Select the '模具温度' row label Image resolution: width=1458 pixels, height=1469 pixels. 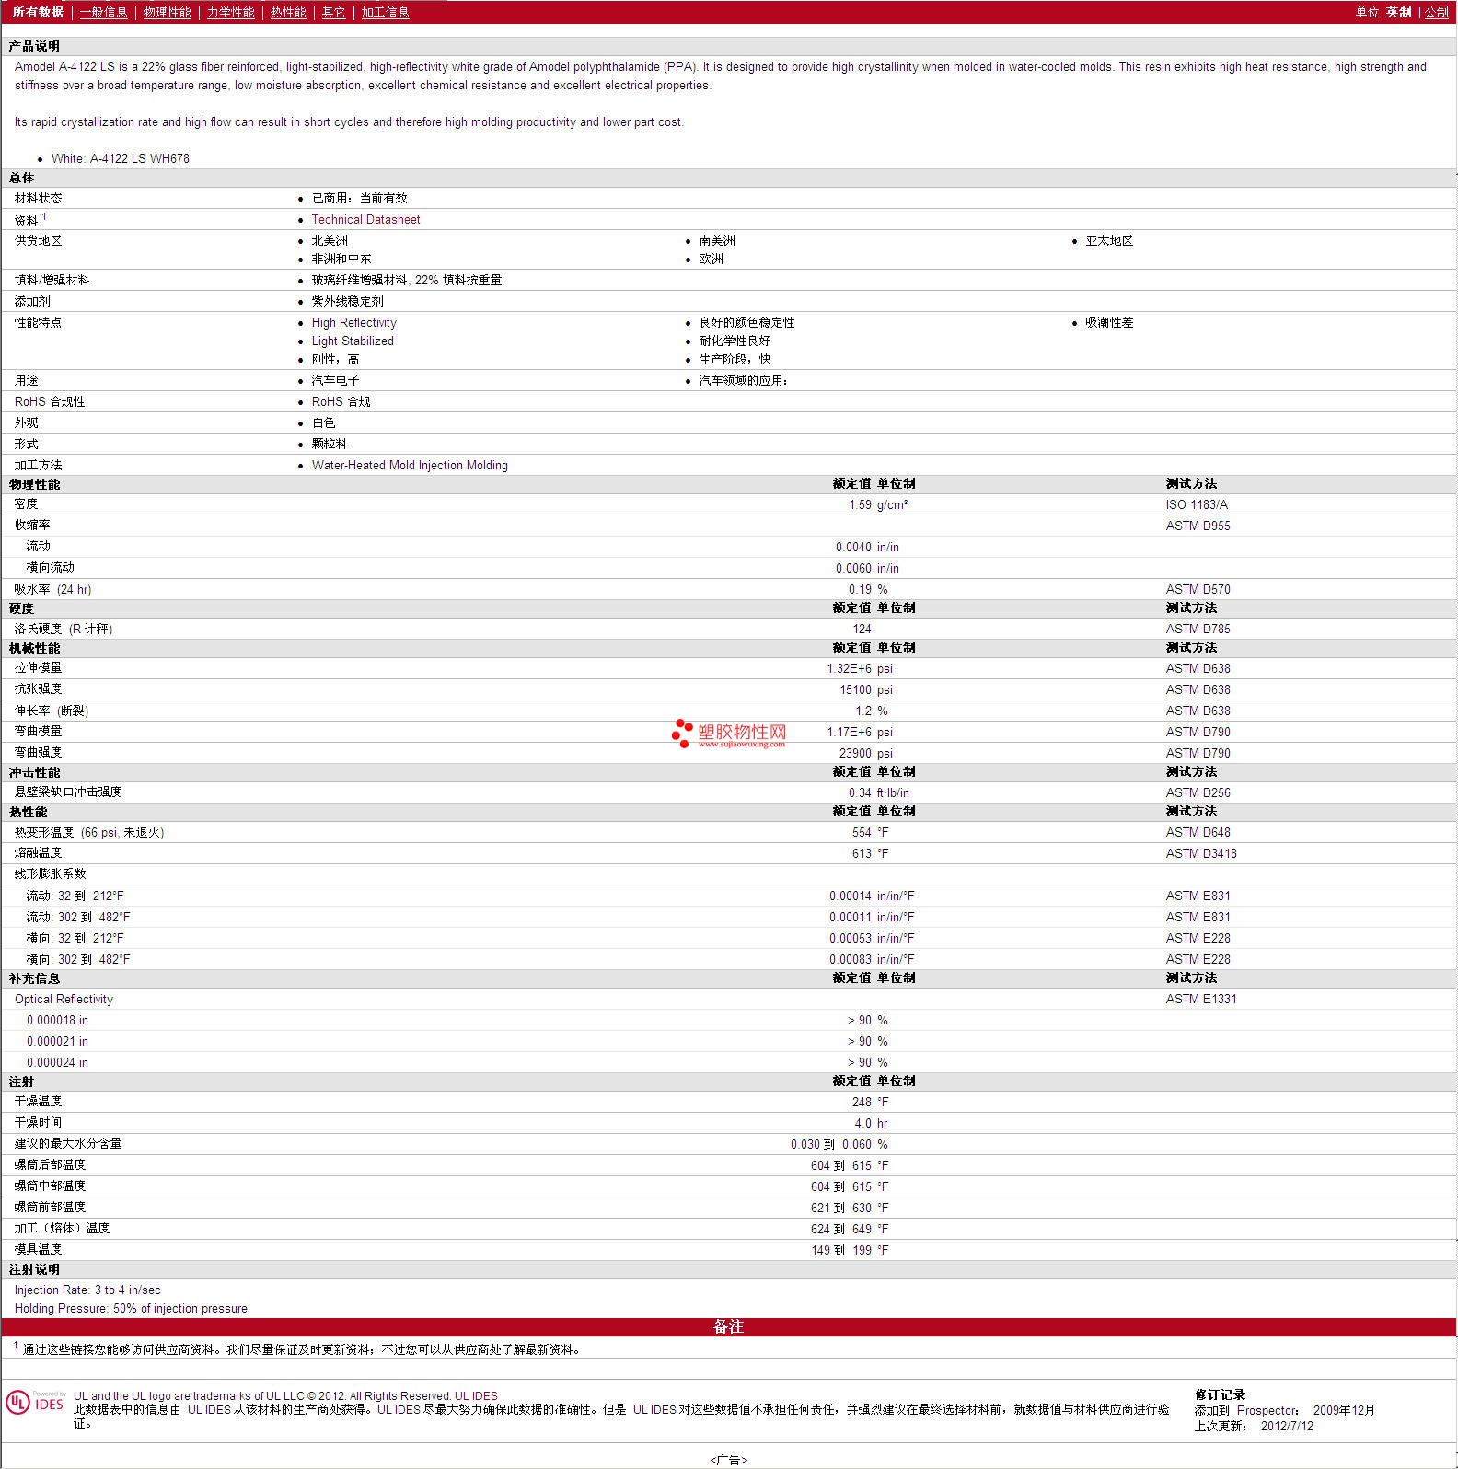pos(38,1249)
